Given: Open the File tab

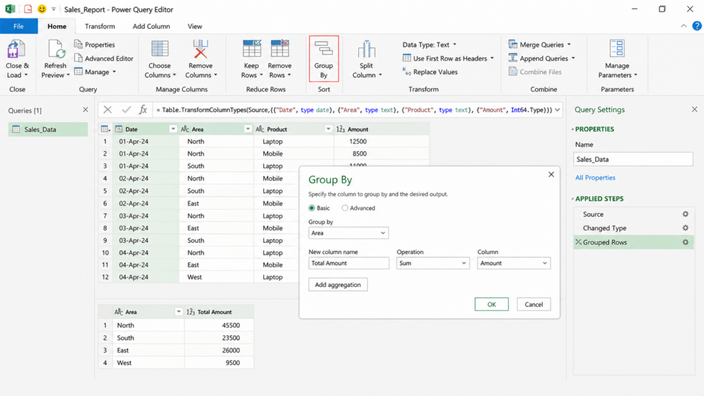Looking at the screenshot, I should point(19,26).
